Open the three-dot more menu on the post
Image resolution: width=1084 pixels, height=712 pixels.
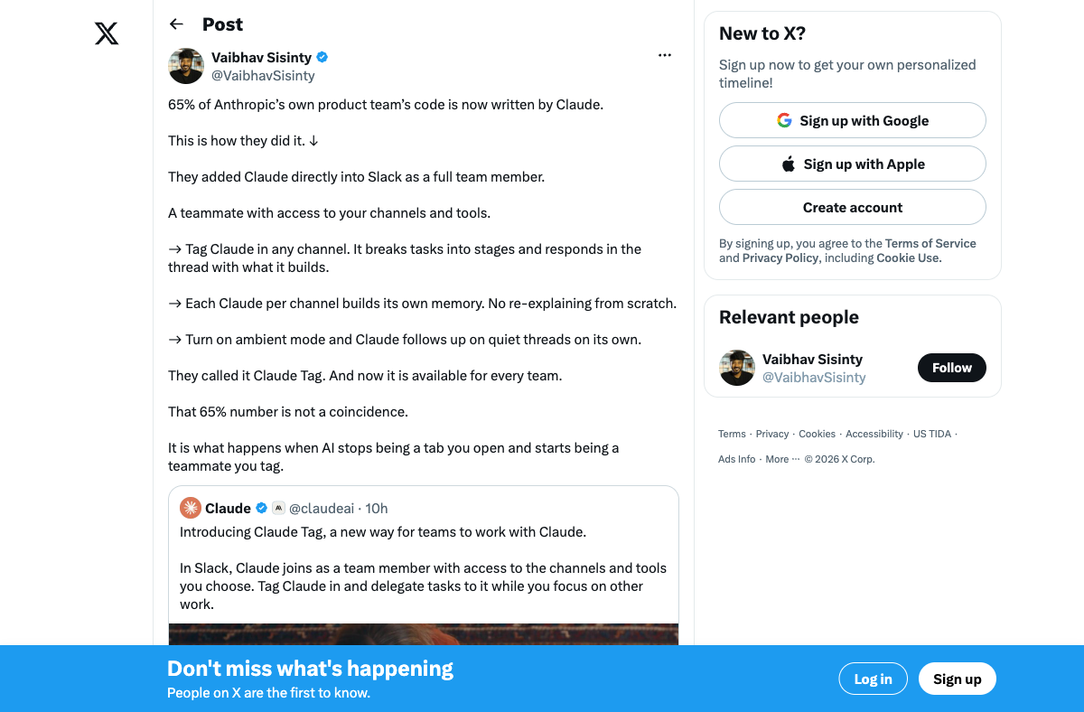click(665, 55)
